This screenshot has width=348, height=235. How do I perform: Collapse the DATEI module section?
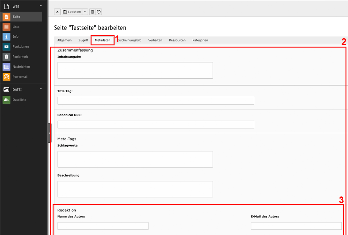coord(41,89)
